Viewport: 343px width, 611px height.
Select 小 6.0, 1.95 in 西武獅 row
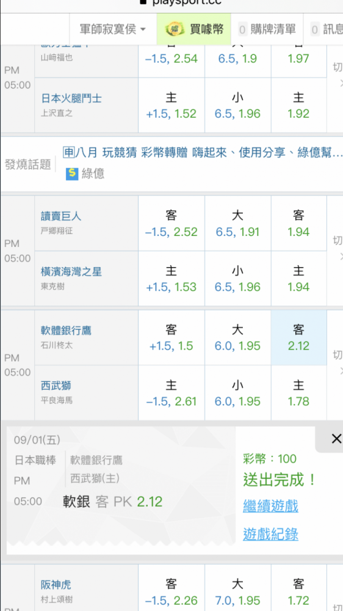click(x=237, y=393)
